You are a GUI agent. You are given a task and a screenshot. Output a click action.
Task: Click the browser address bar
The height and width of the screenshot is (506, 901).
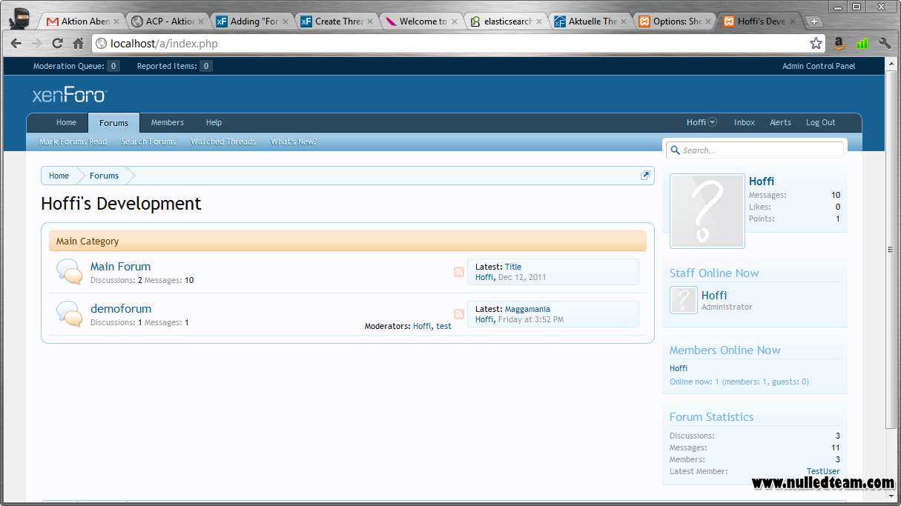pyautogui.click(x=458, y=44)
